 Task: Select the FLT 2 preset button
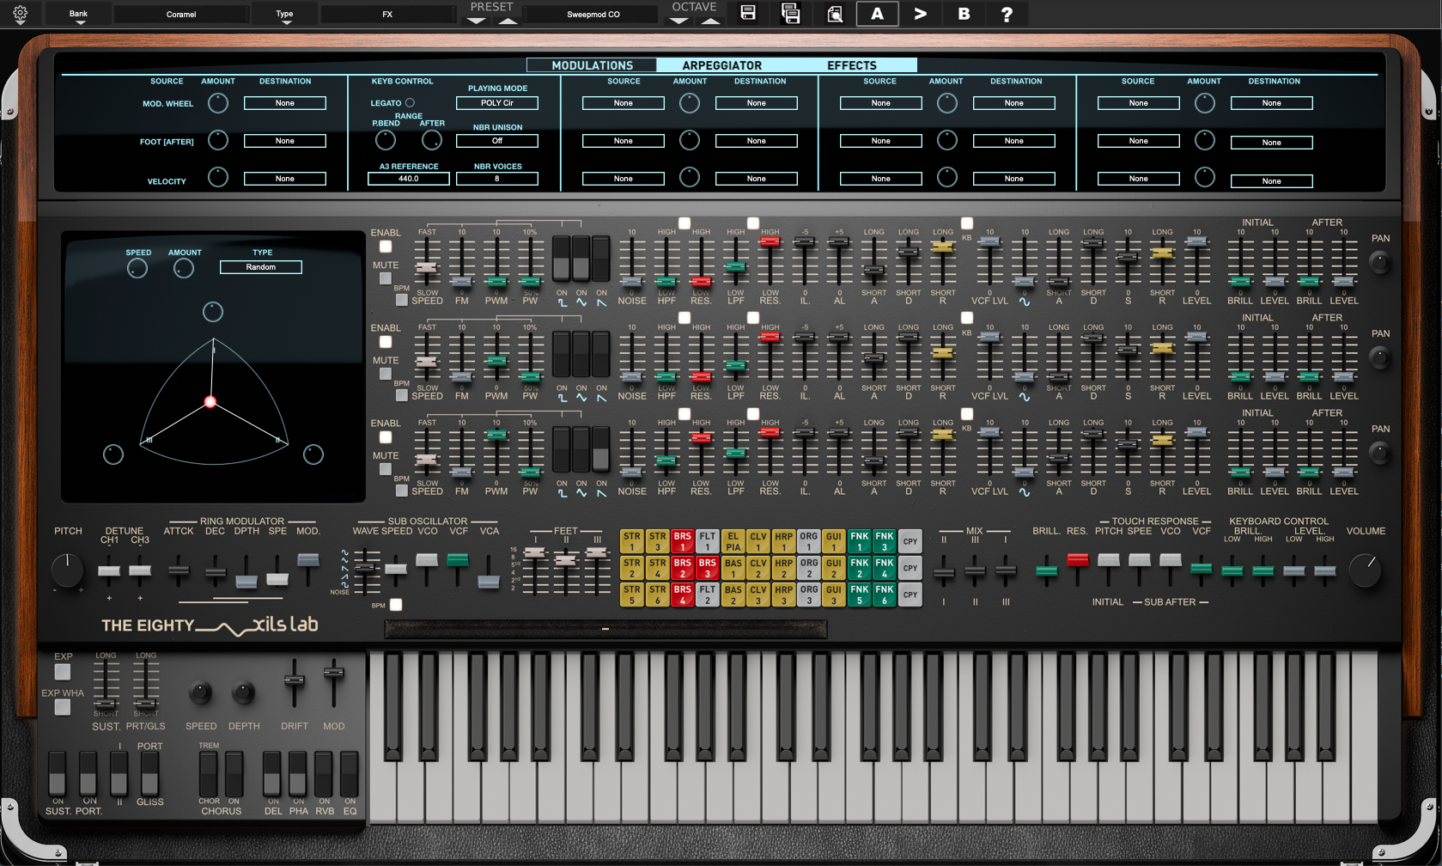pos(707,595)
